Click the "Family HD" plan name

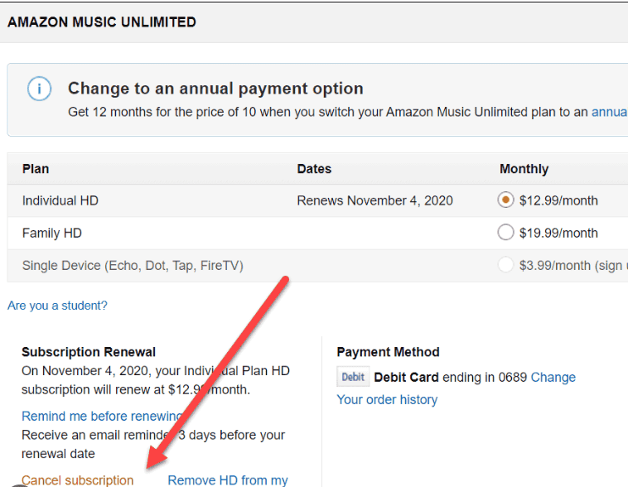coord(52,234)
